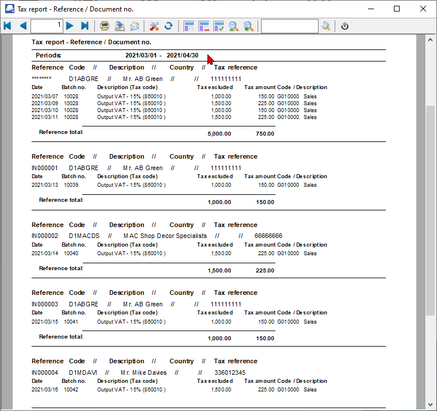Toggle the layout icon with checkmark

219,26
